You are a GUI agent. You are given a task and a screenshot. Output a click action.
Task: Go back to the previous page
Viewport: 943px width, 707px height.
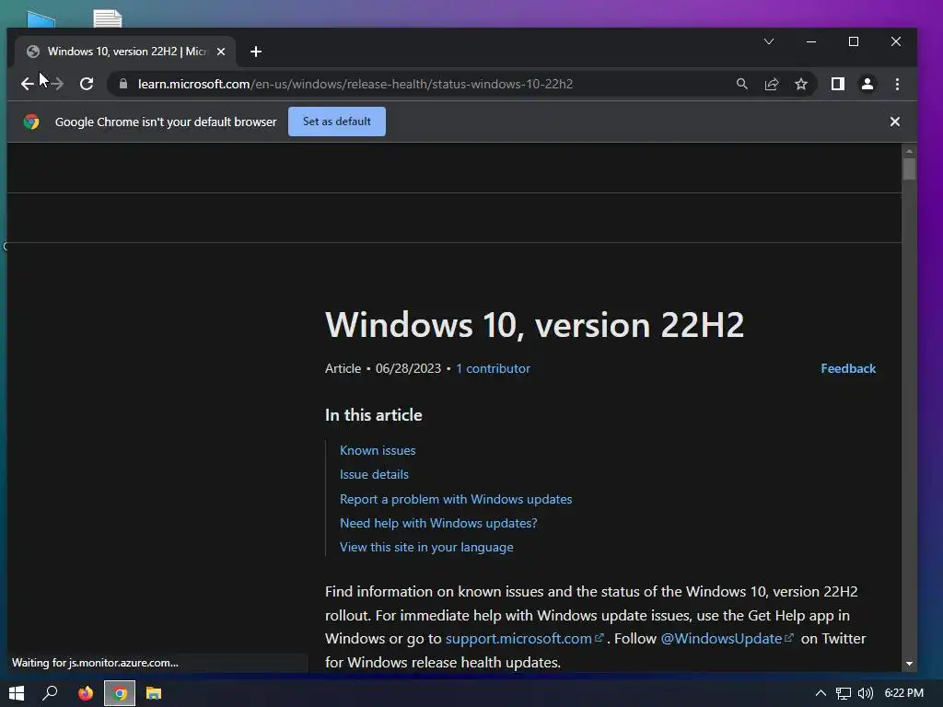point(27,84)
